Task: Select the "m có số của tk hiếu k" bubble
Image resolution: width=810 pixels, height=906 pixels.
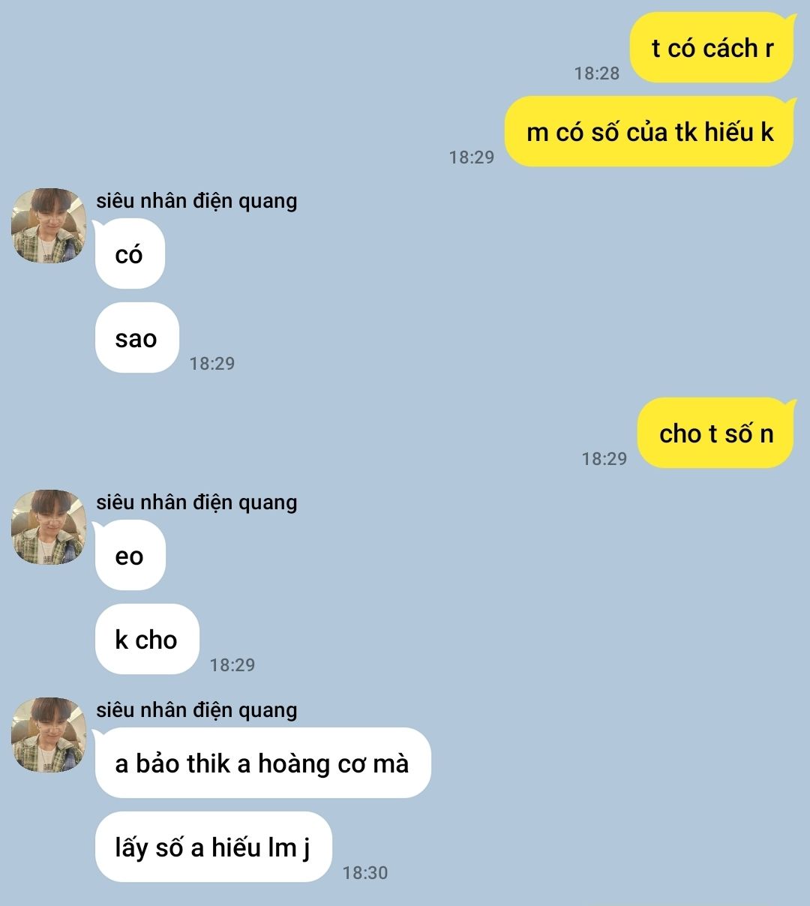Action: coord(649,132)
